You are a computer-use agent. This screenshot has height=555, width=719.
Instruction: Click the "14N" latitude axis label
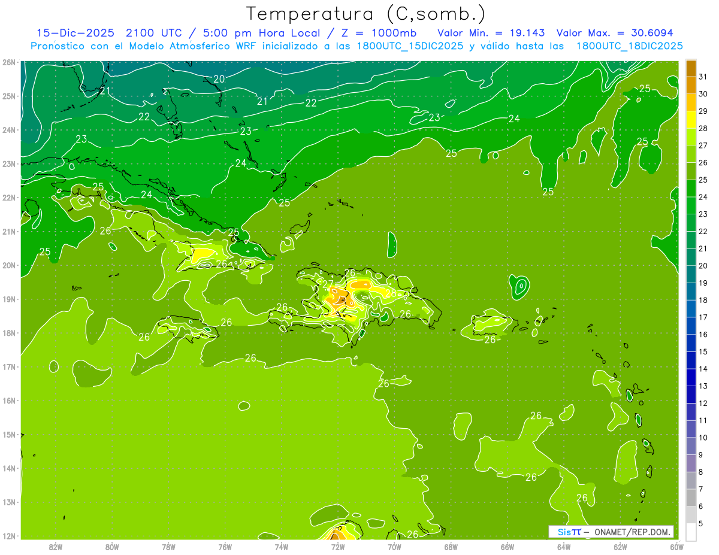pyautogui.click(x=8, y=468)
